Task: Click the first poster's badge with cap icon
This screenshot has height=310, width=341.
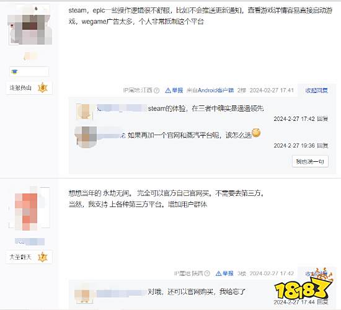Action: (x=29, y=71)
